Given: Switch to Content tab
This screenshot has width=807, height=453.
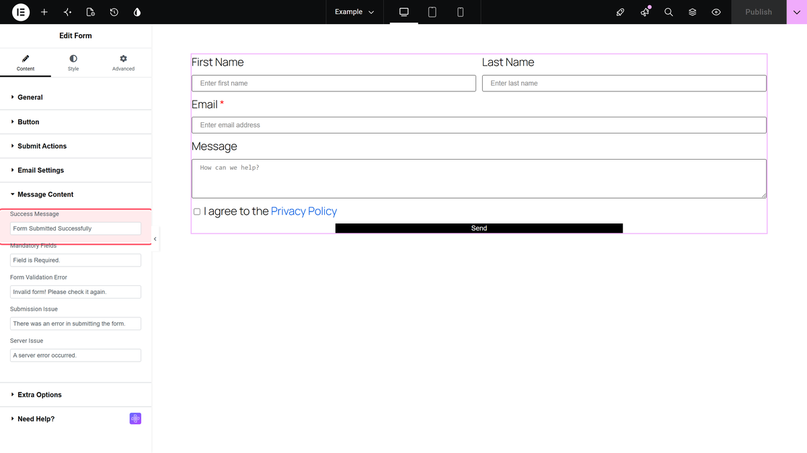Looking at the screenshot, I should [x=26, y=63].
